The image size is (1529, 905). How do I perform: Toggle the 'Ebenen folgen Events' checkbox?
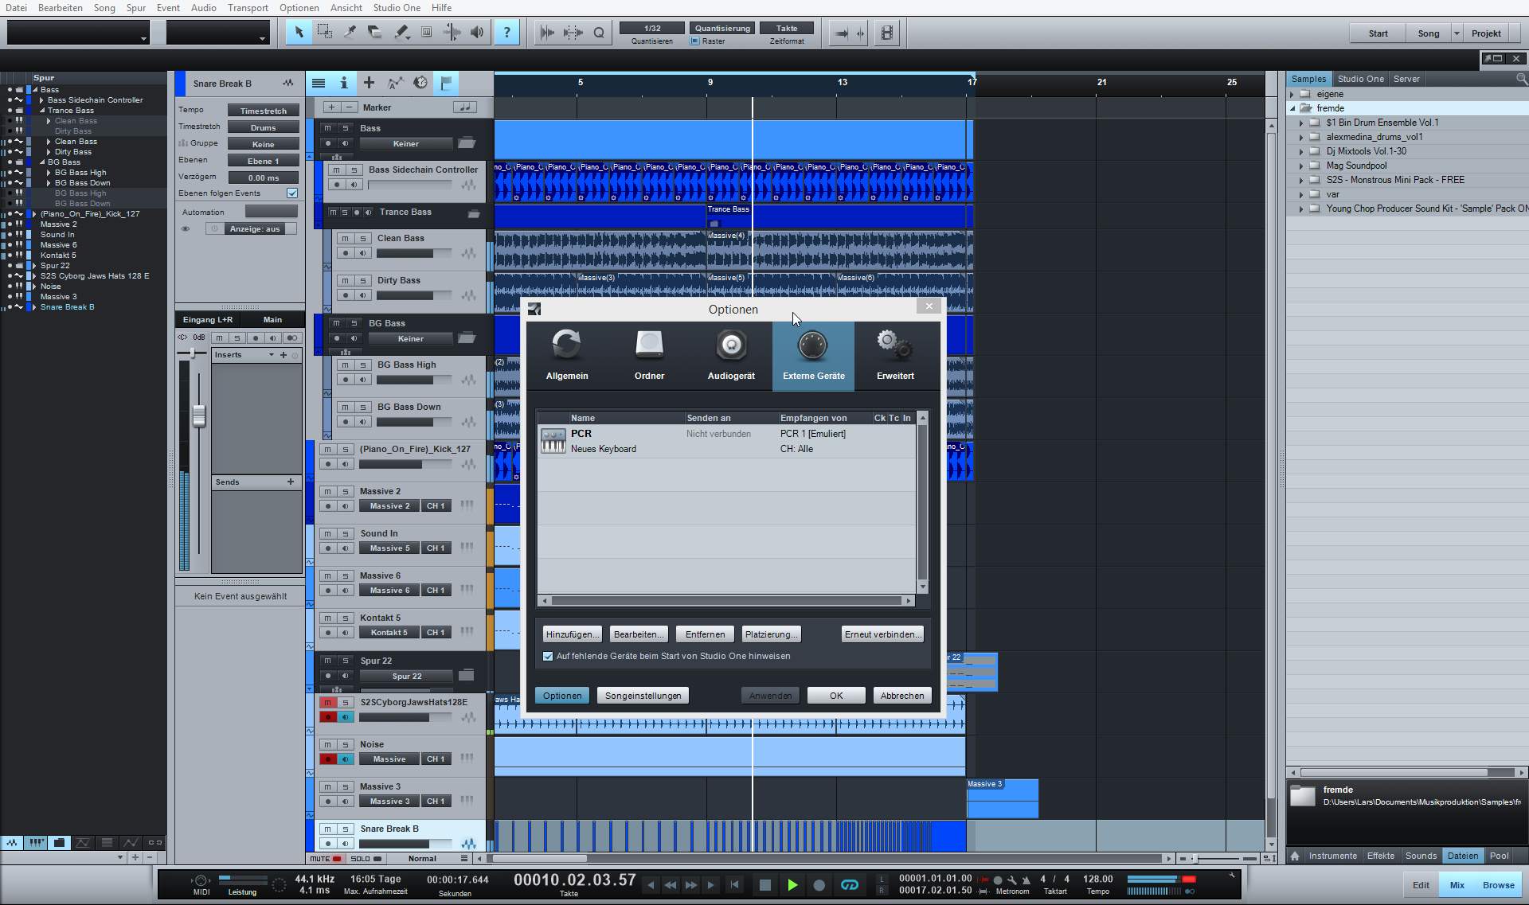292,193
